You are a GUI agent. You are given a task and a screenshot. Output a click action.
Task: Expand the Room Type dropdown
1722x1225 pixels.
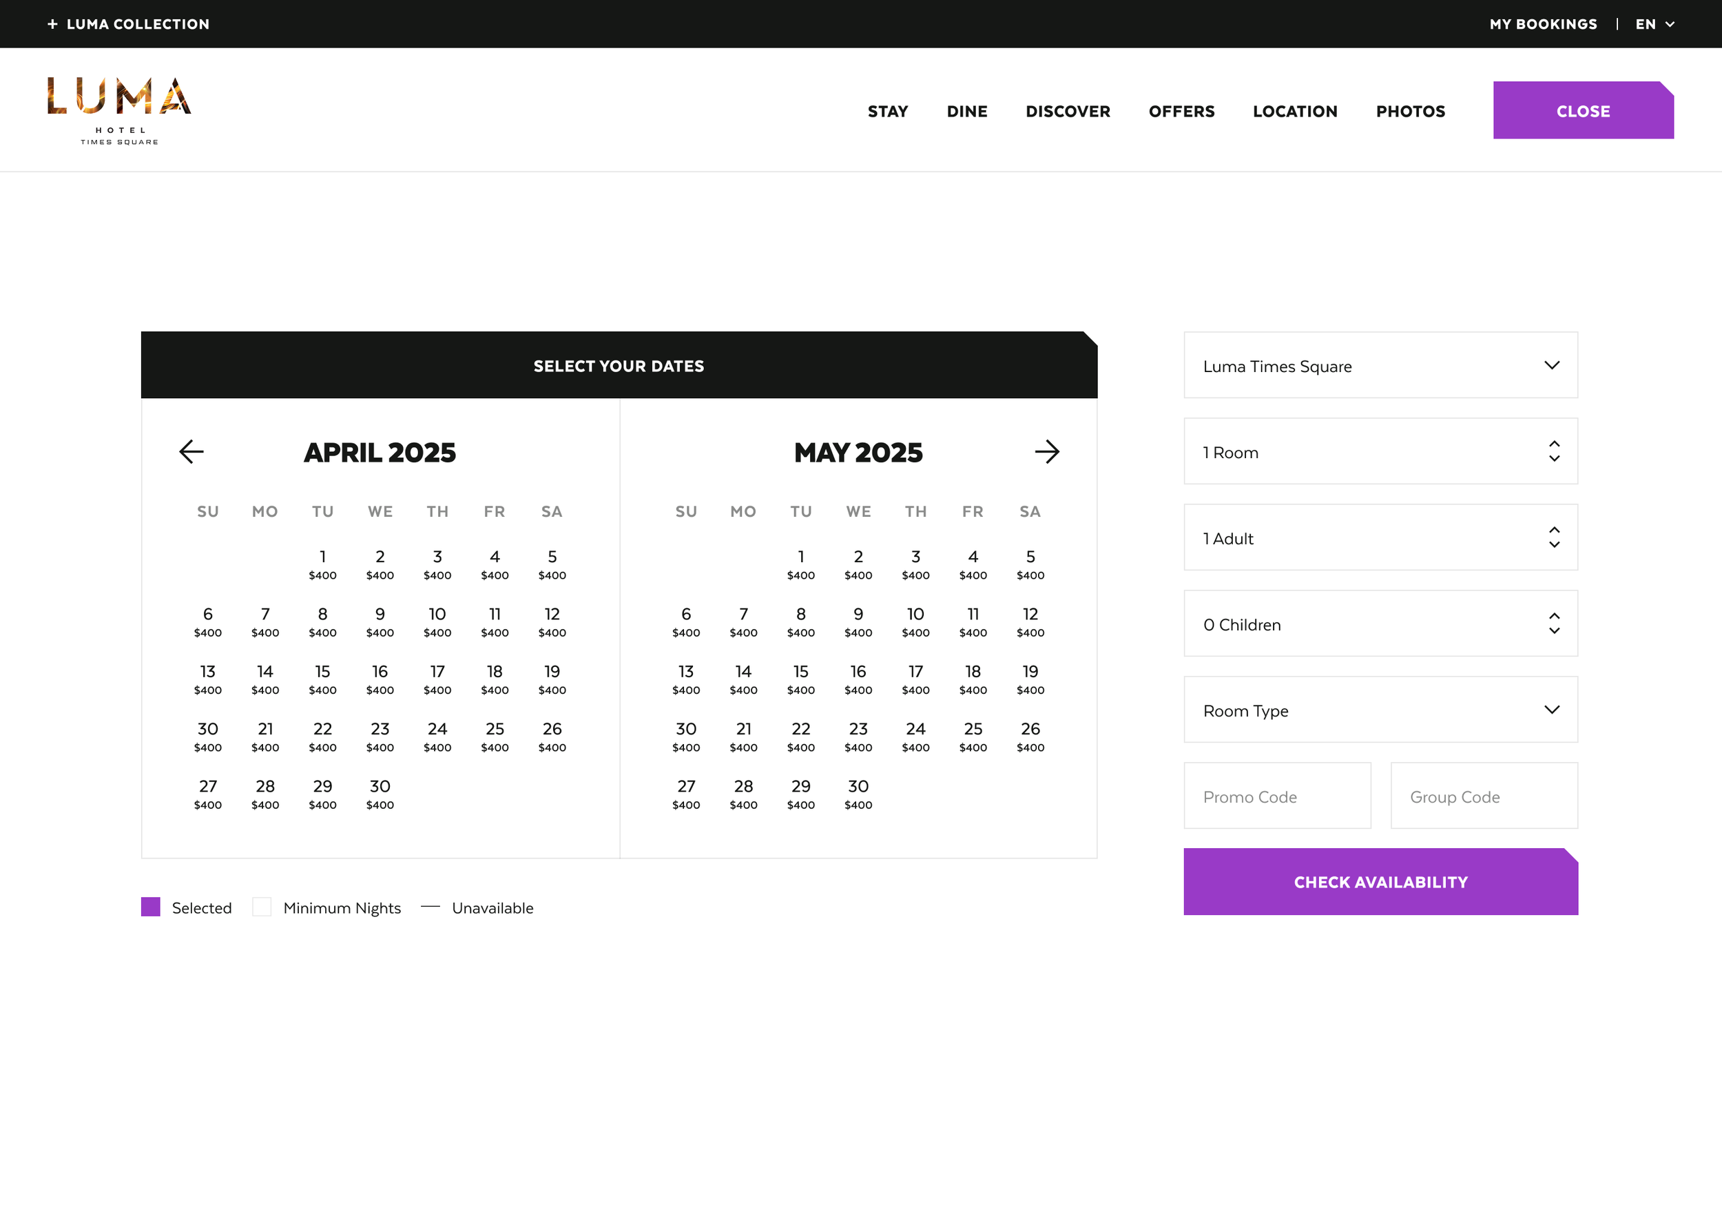click(x=1380, y=710)
